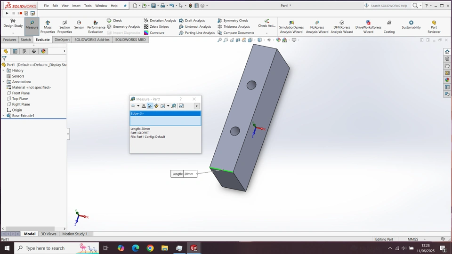
Task: Open the Section Properties tool
Action: tap(65, 27)
